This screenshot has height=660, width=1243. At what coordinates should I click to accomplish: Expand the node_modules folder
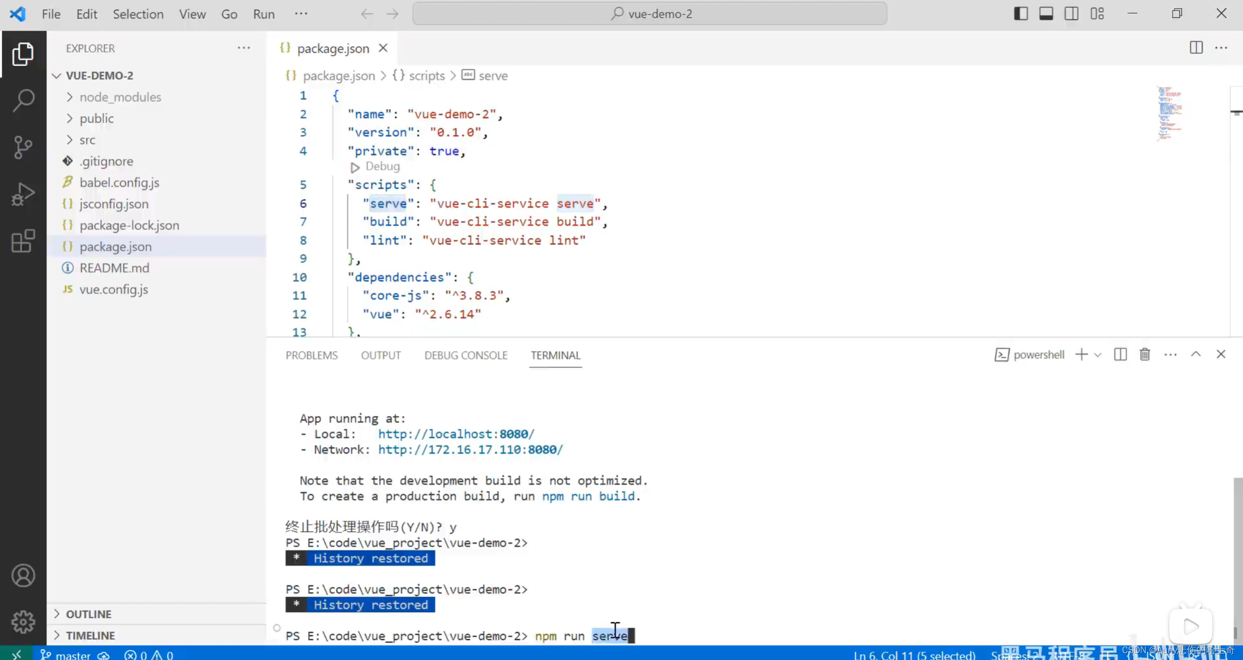(x=120, y=97)
